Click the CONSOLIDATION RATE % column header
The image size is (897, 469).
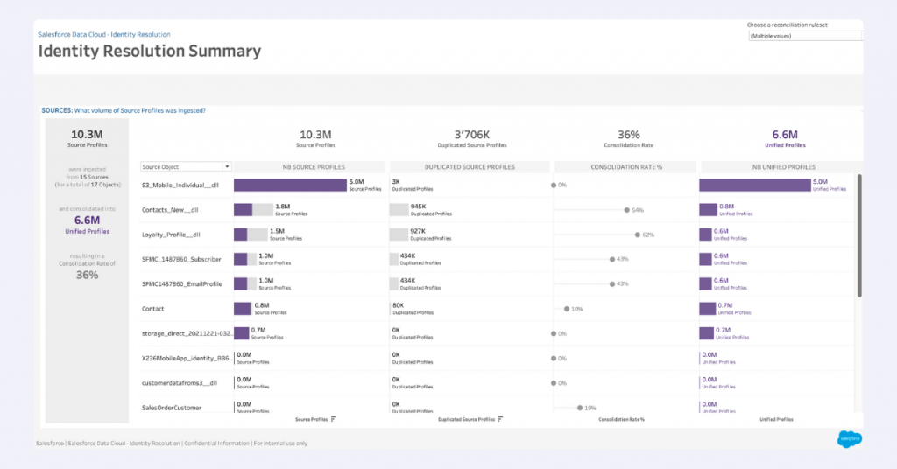625,167
